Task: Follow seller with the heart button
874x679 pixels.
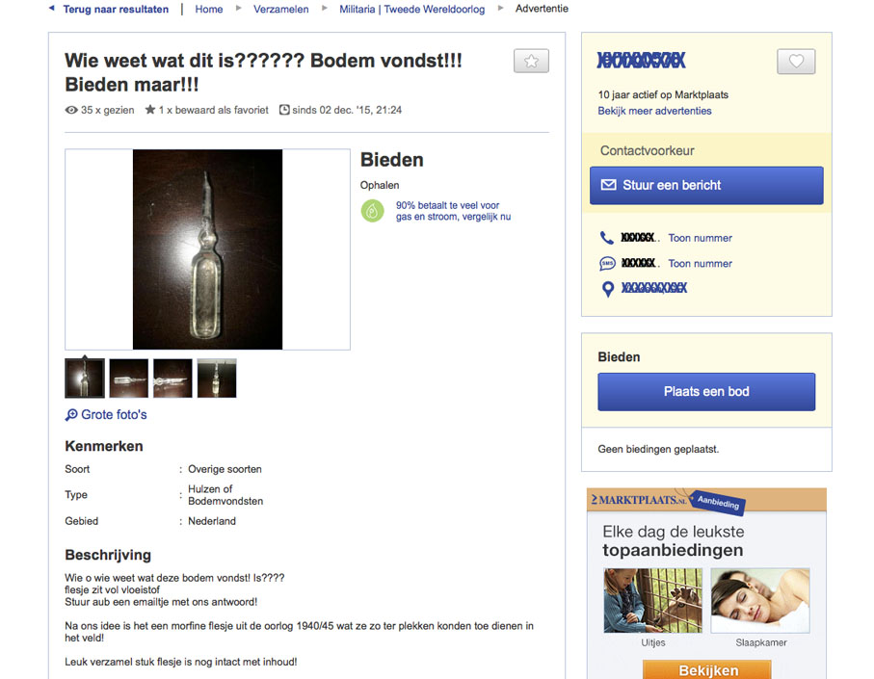Action: click(796, 62)
